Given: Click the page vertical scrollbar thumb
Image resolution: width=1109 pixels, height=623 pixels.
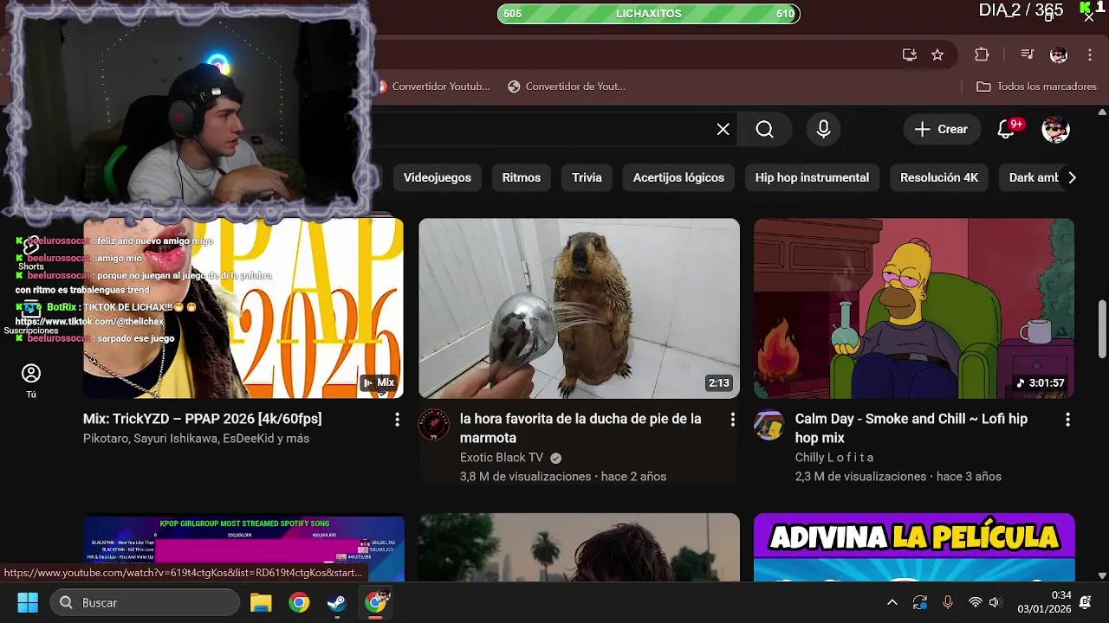Looking at the screenshot, I should coord(1102,329).
